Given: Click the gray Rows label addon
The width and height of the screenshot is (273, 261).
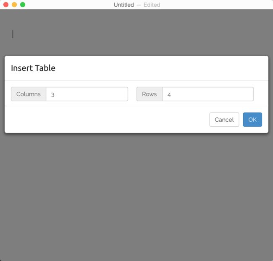Looking at the screenshot, I should click(x=150, y=94).
